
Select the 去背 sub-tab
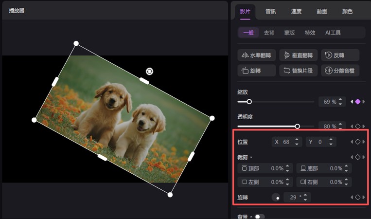tap(269, 33)
